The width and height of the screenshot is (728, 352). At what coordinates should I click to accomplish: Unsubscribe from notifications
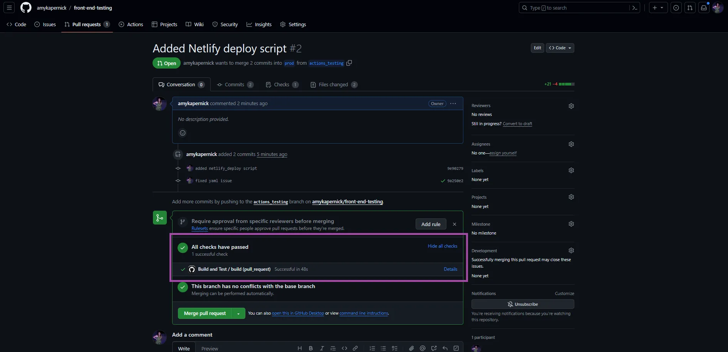(522, 304)
